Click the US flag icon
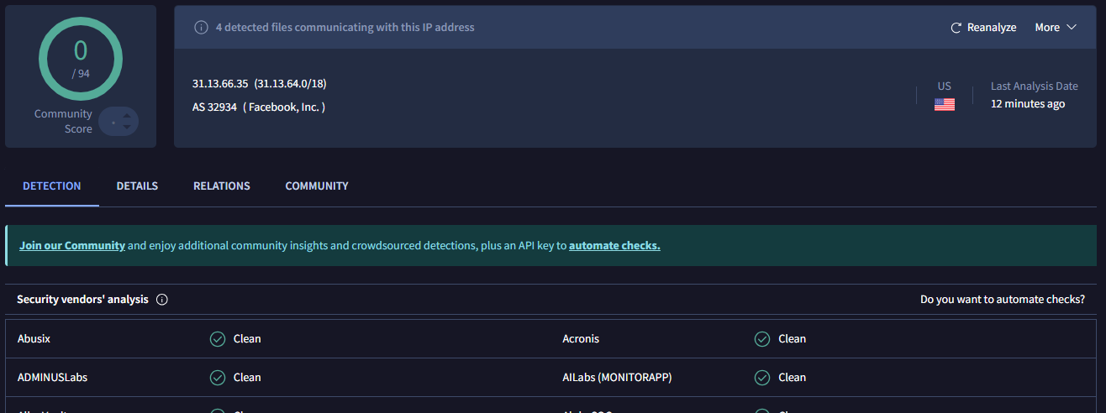Screen dimensions: 1106x413 944,105
